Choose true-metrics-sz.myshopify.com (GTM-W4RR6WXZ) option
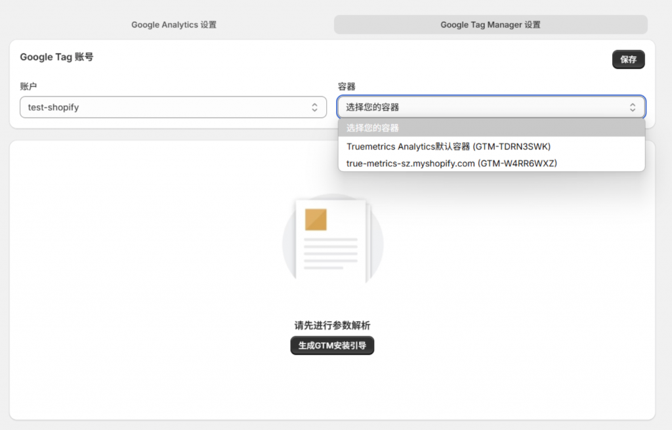The height and width of the screenshot is (430, 672). pyautogui.click(x=492, y=163)
